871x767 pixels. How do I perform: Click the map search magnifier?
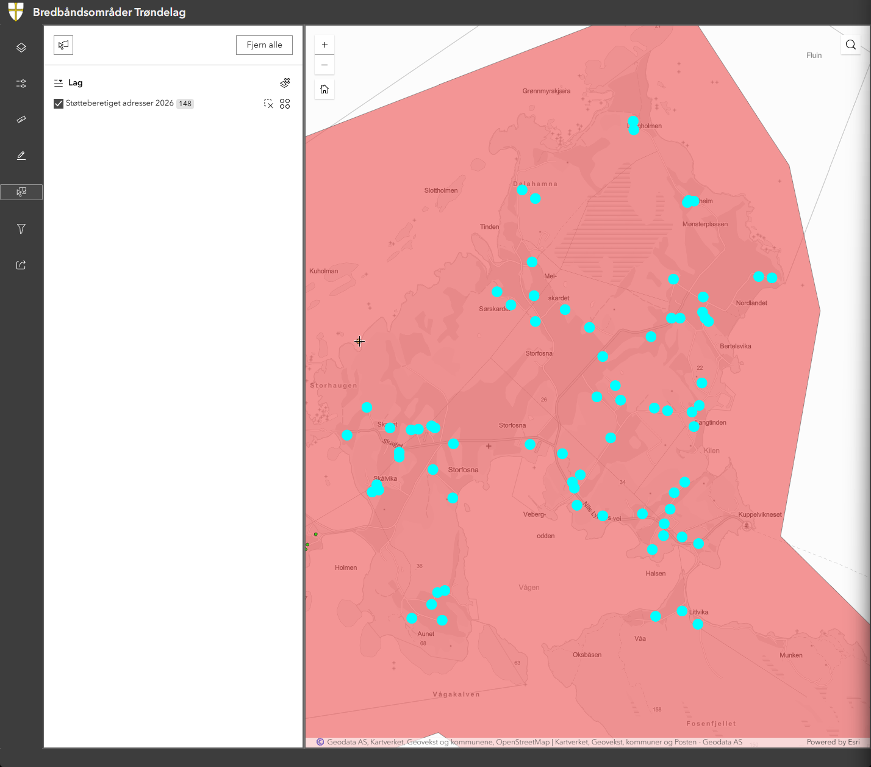(851, 45)
